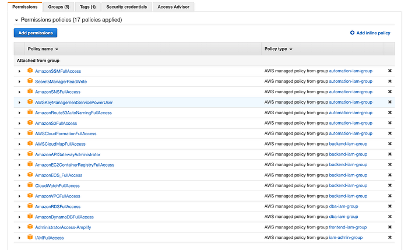Image resolution: width=408 pixels, height=250 pixels.
Task: Expand the AWSKeyManagementServicePowerUser policy row
Action: pyautogui.click(x=19, y=102)
